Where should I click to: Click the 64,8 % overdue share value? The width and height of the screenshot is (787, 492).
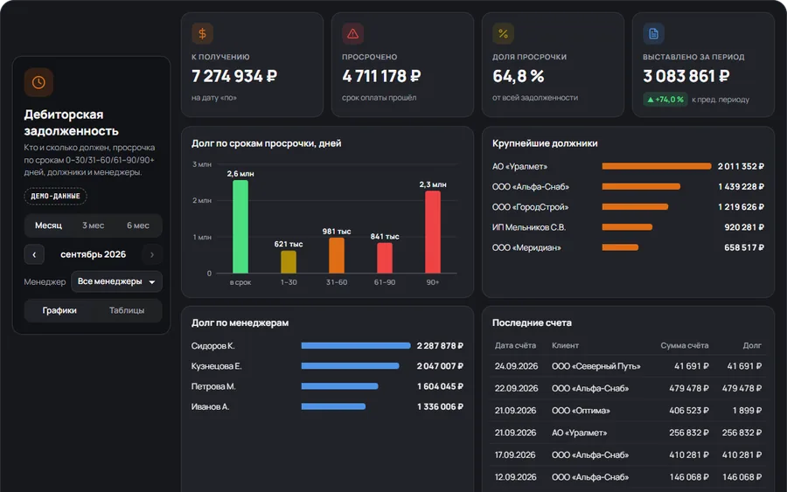[519, 76]
